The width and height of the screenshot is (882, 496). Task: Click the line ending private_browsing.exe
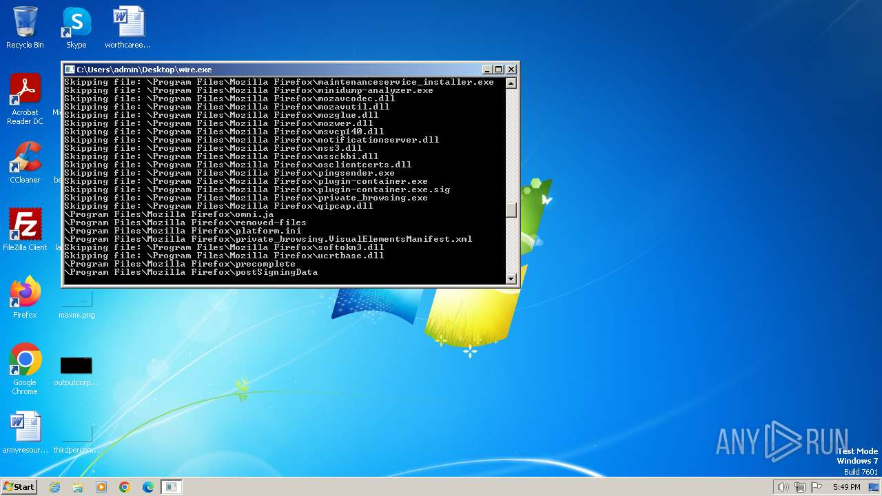point(246,198)
